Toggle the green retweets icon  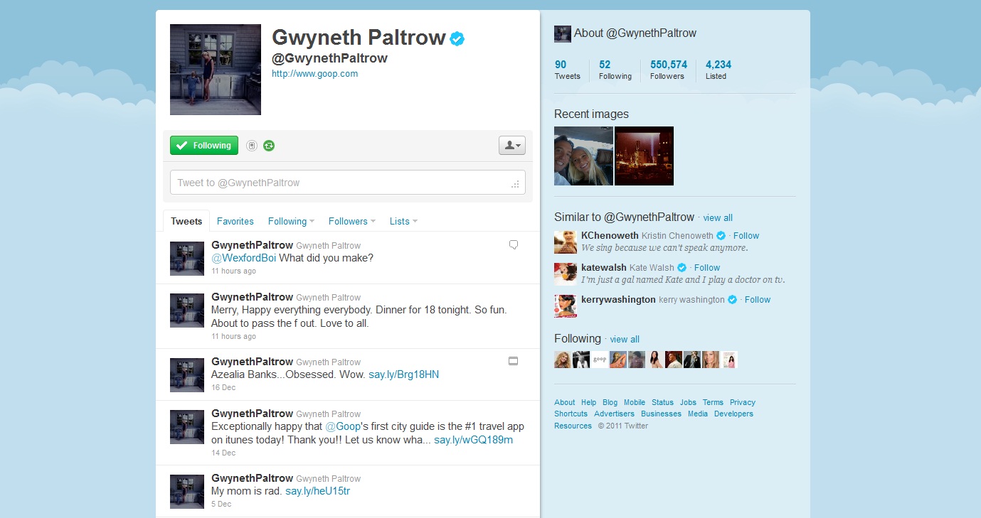click(x=269, y=146)
